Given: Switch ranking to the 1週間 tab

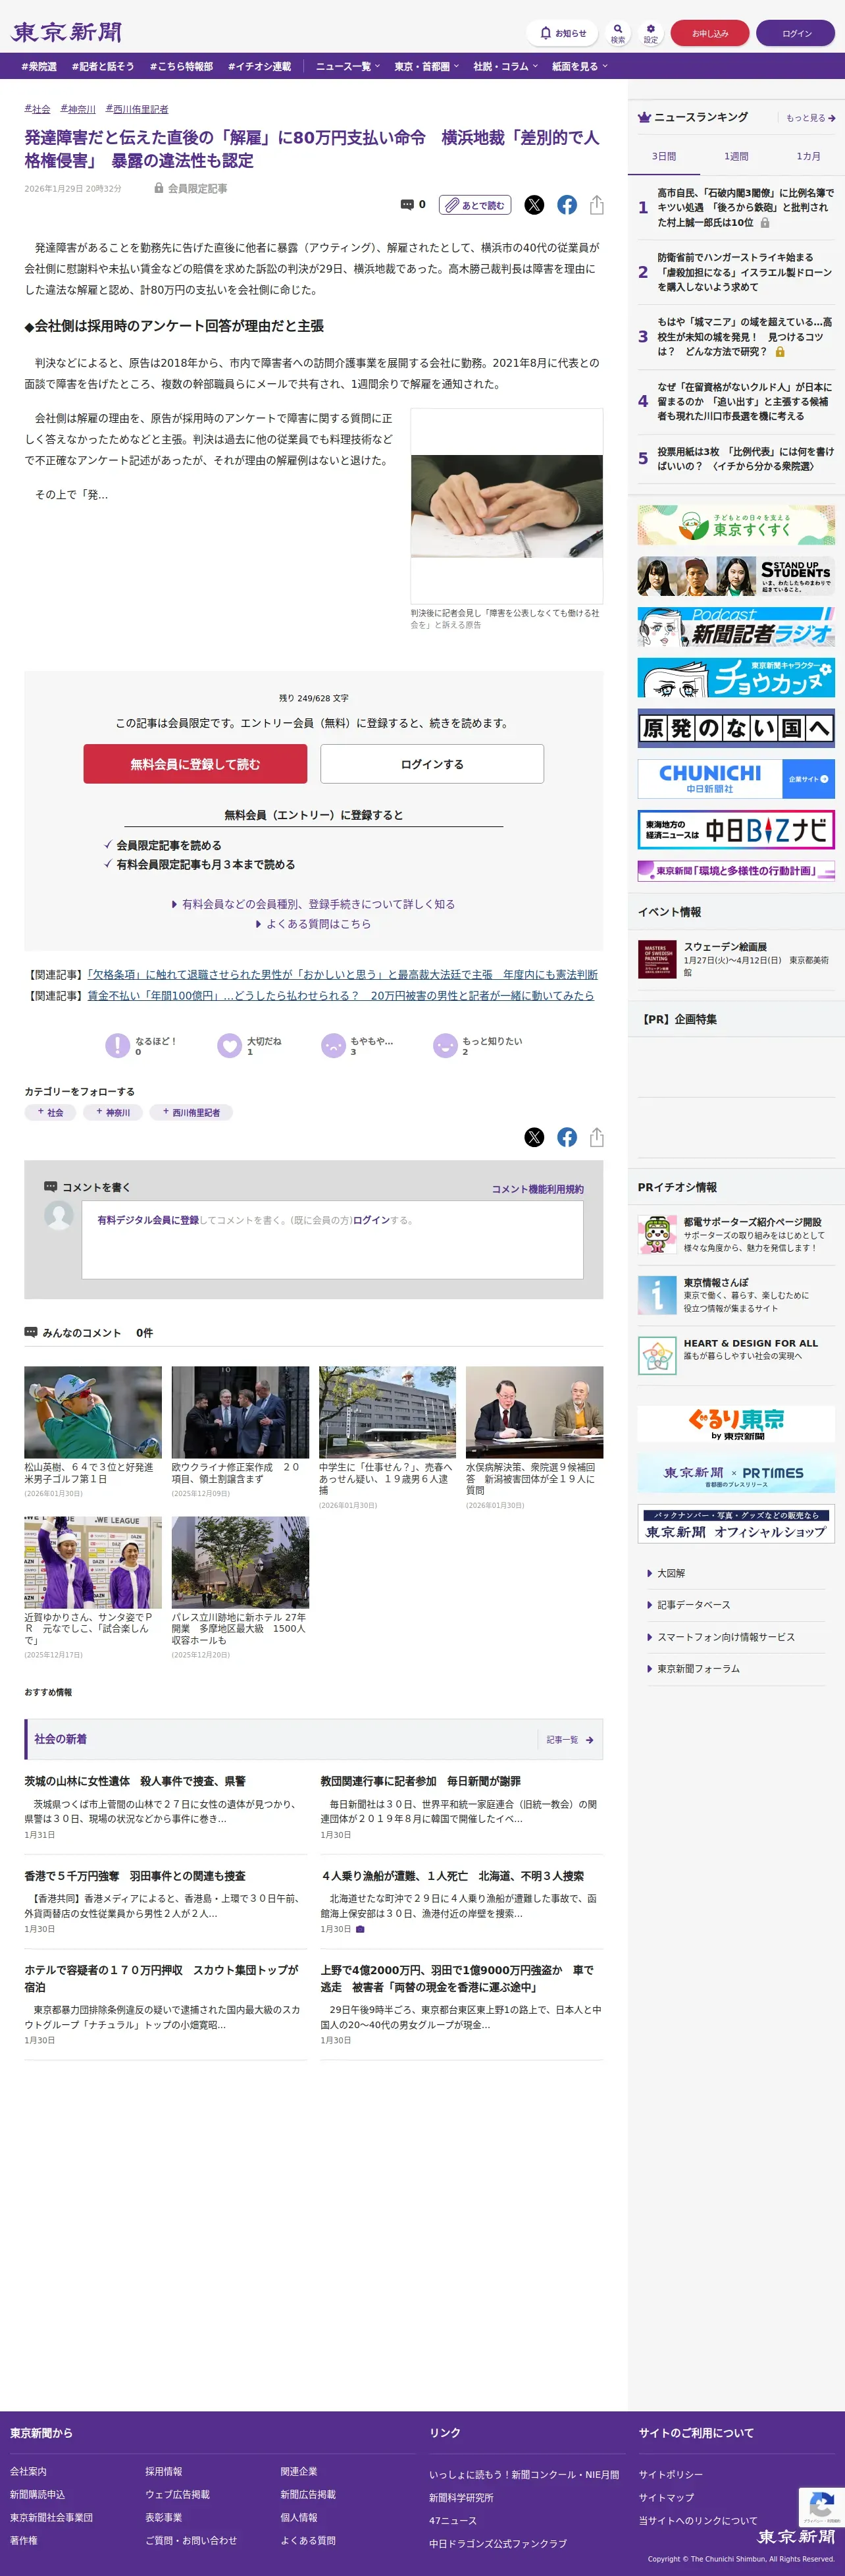Looking at the screenshot, I should (736, 156).
